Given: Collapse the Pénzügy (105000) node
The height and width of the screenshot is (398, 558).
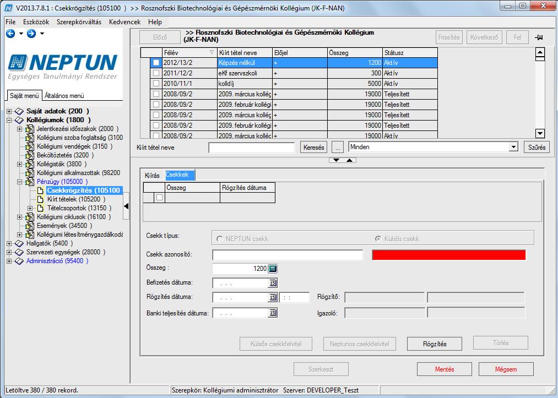Looking at the screenshot, I should [x=20, y=182].
